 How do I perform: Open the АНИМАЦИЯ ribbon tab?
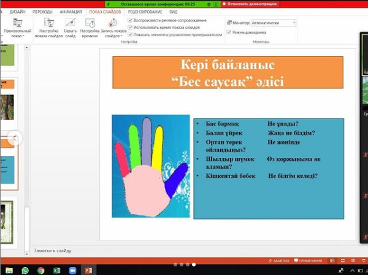(71, 11)
